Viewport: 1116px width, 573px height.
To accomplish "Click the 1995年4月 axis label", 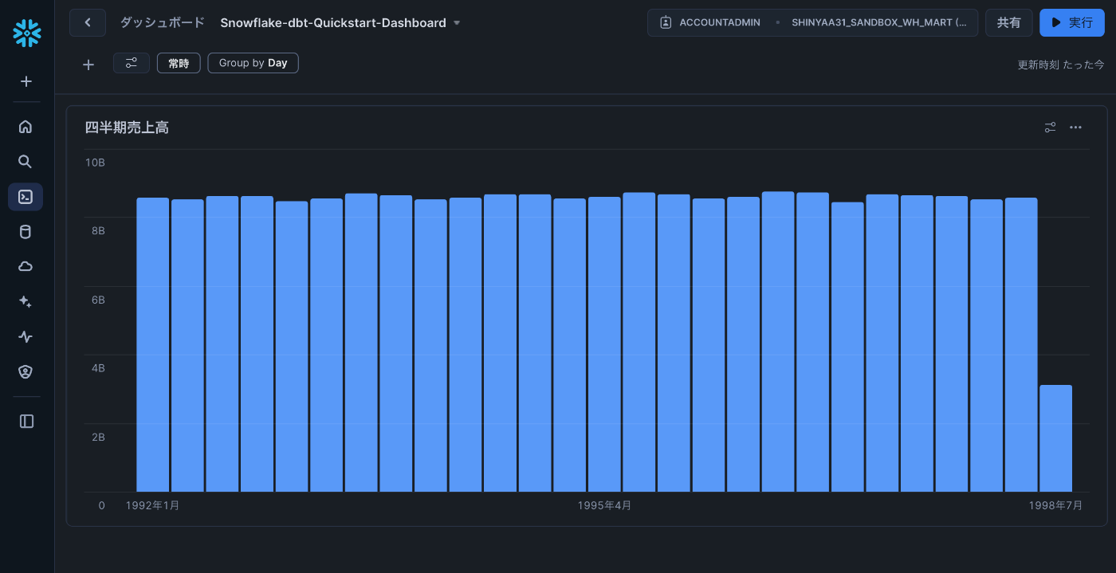I will coord(604,505).
